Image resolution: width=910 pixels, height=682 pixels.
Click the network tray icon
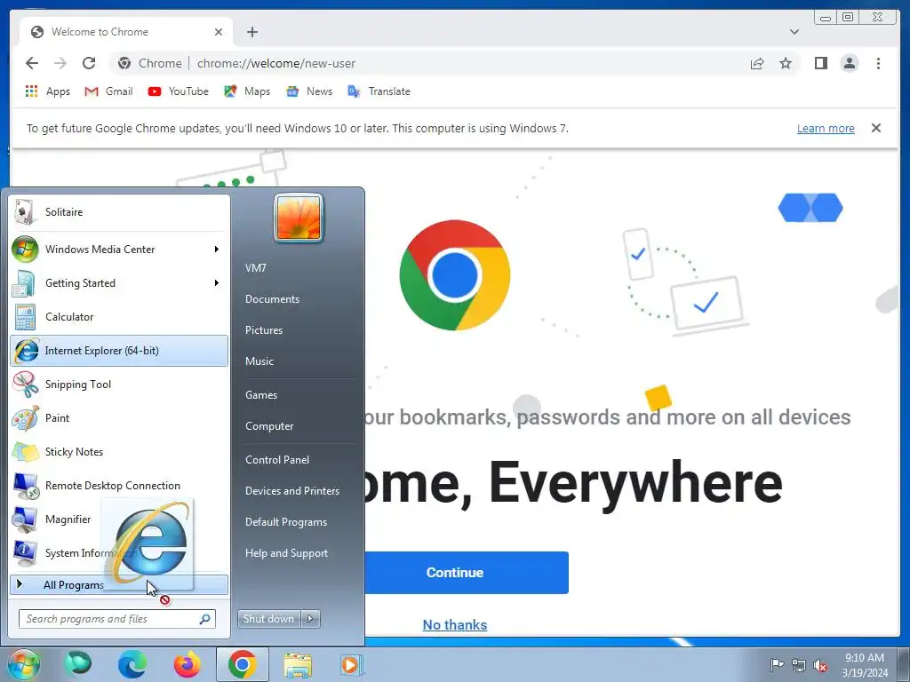pyautogui.click(x=799, y=664)
